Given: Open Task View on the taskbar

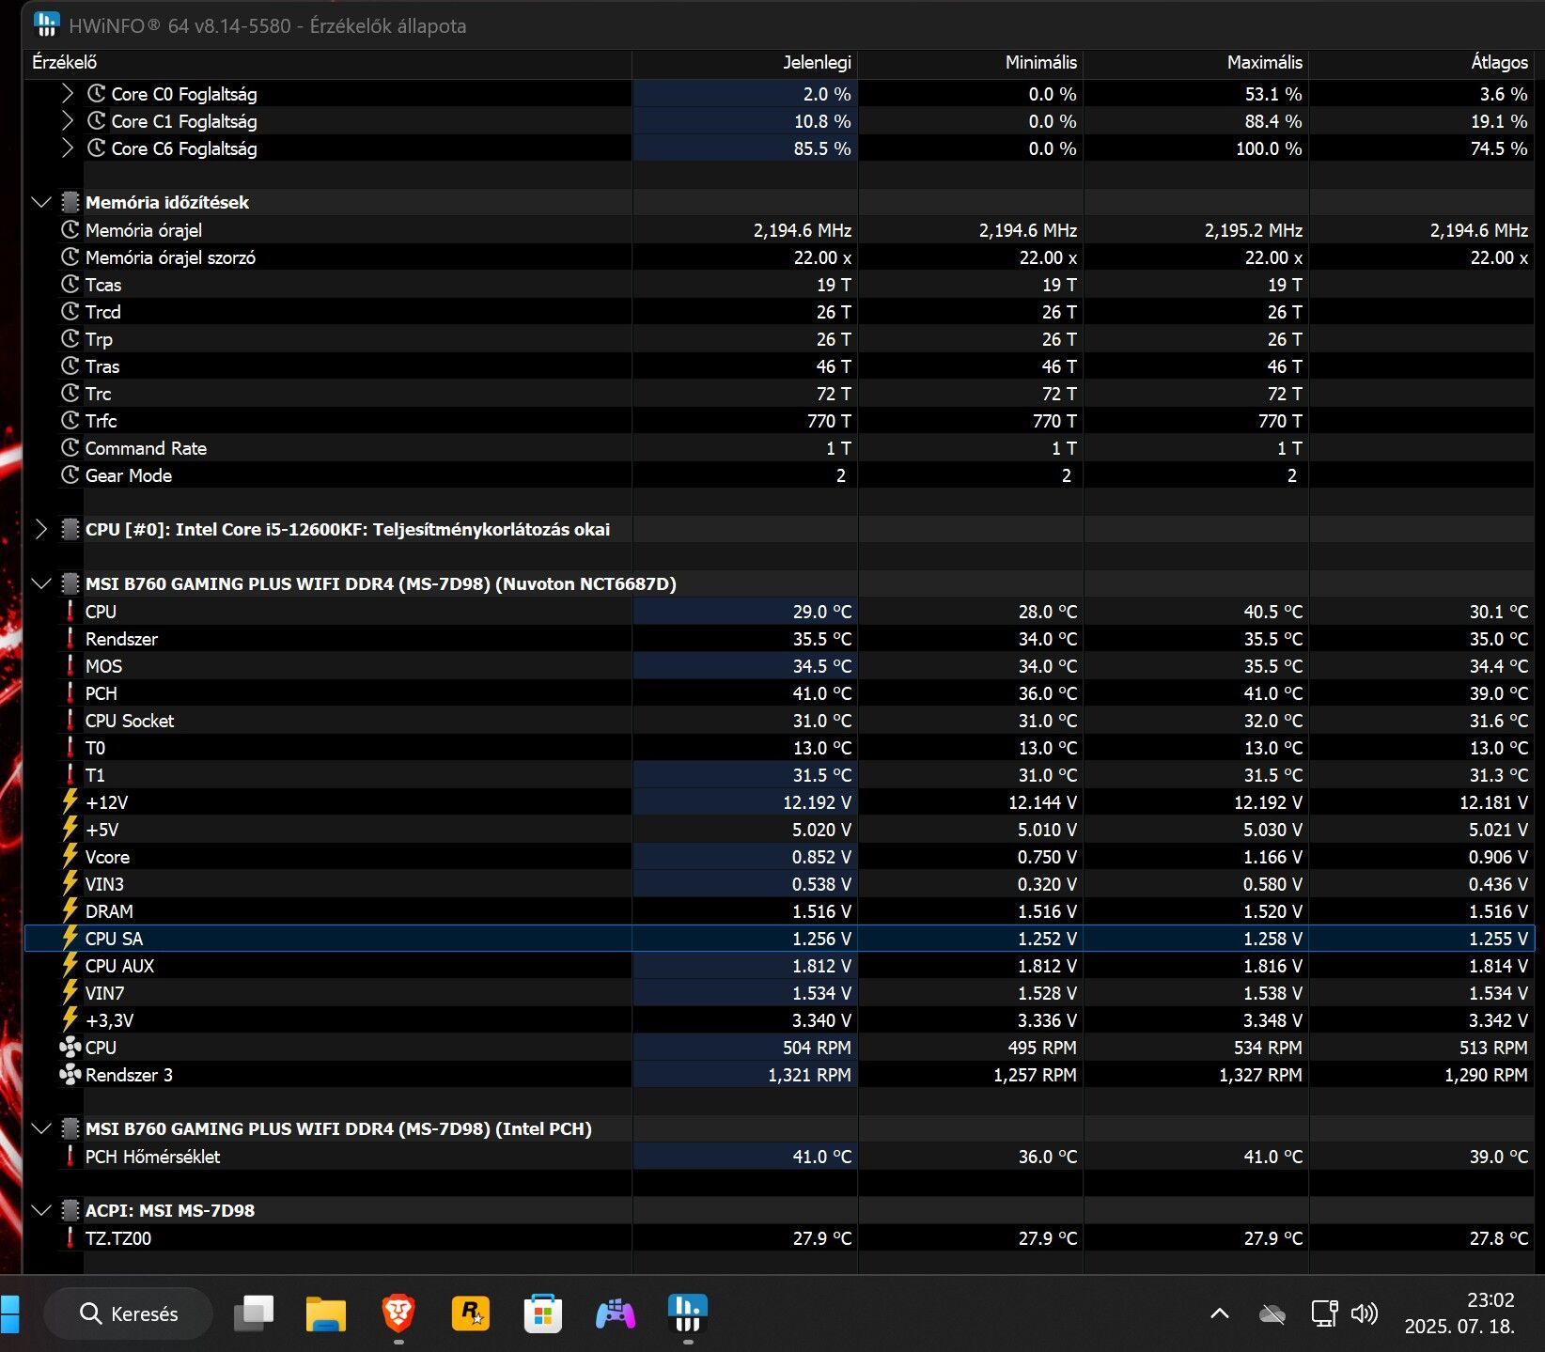Looking at the screenshot, I should click(x=254, y=1313).
